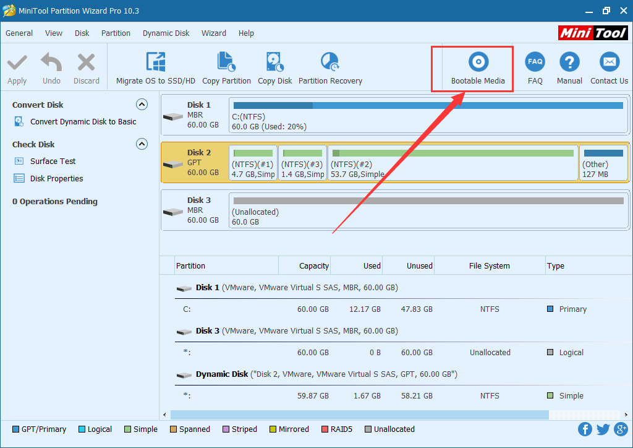Sort by Capacity column header

[x=304, y=266]
